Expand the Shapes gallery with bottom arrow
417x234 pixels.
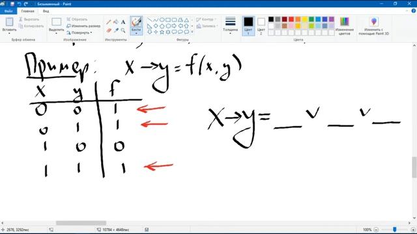click(x=192, y=32)
